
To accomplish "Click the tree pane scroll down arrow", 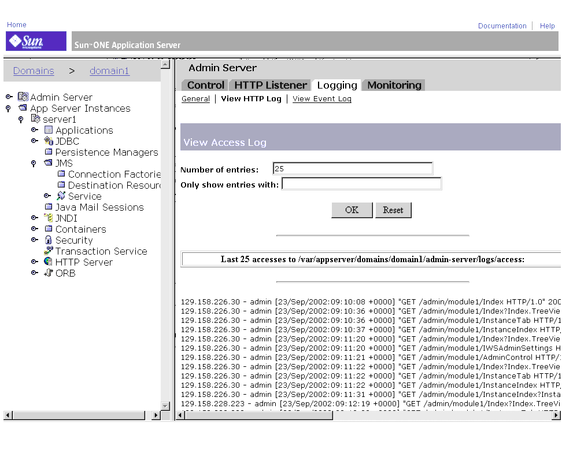I will tap(165, 406).
